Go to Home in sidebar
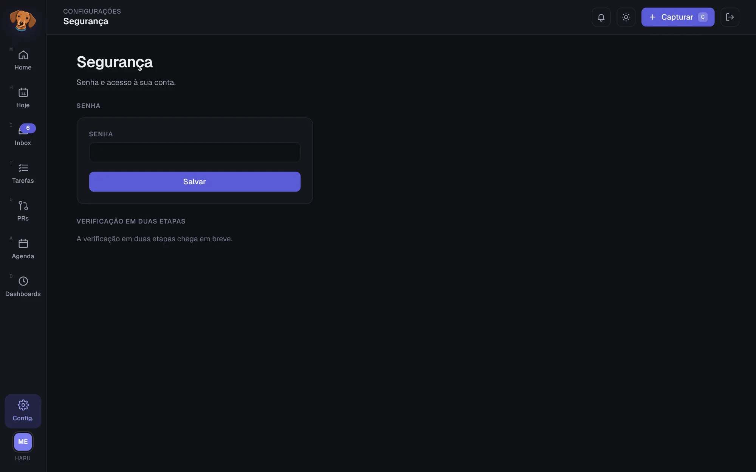 (23, 60)
